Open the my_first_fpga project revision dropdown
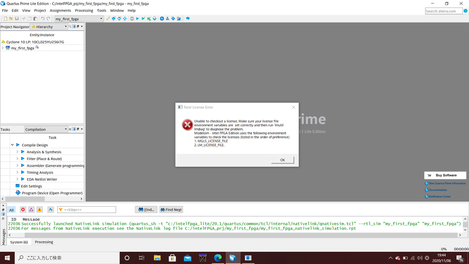This screenshot has height=264, width=469. click(x=79, y=19)
